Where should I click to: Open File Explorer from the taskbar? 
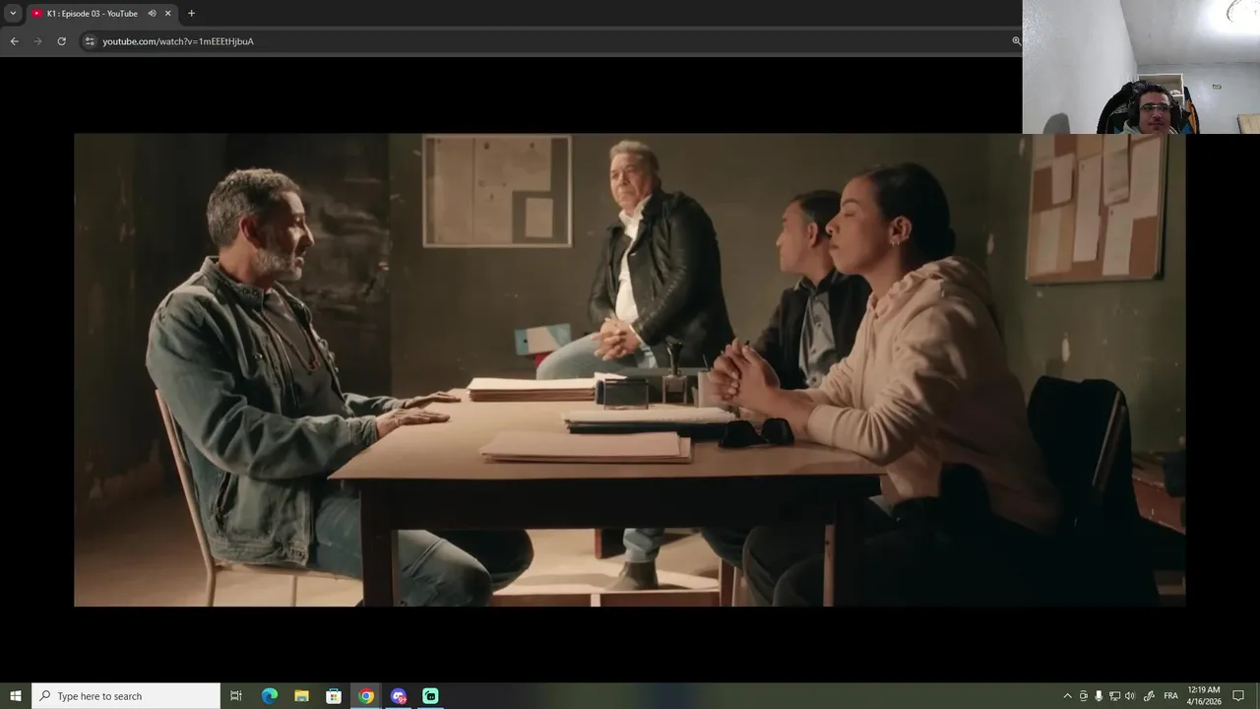point(302,696)
